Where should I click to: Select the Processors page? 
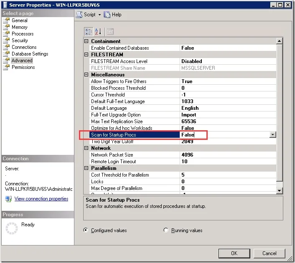pyautogui.click(x=23, y=34)
